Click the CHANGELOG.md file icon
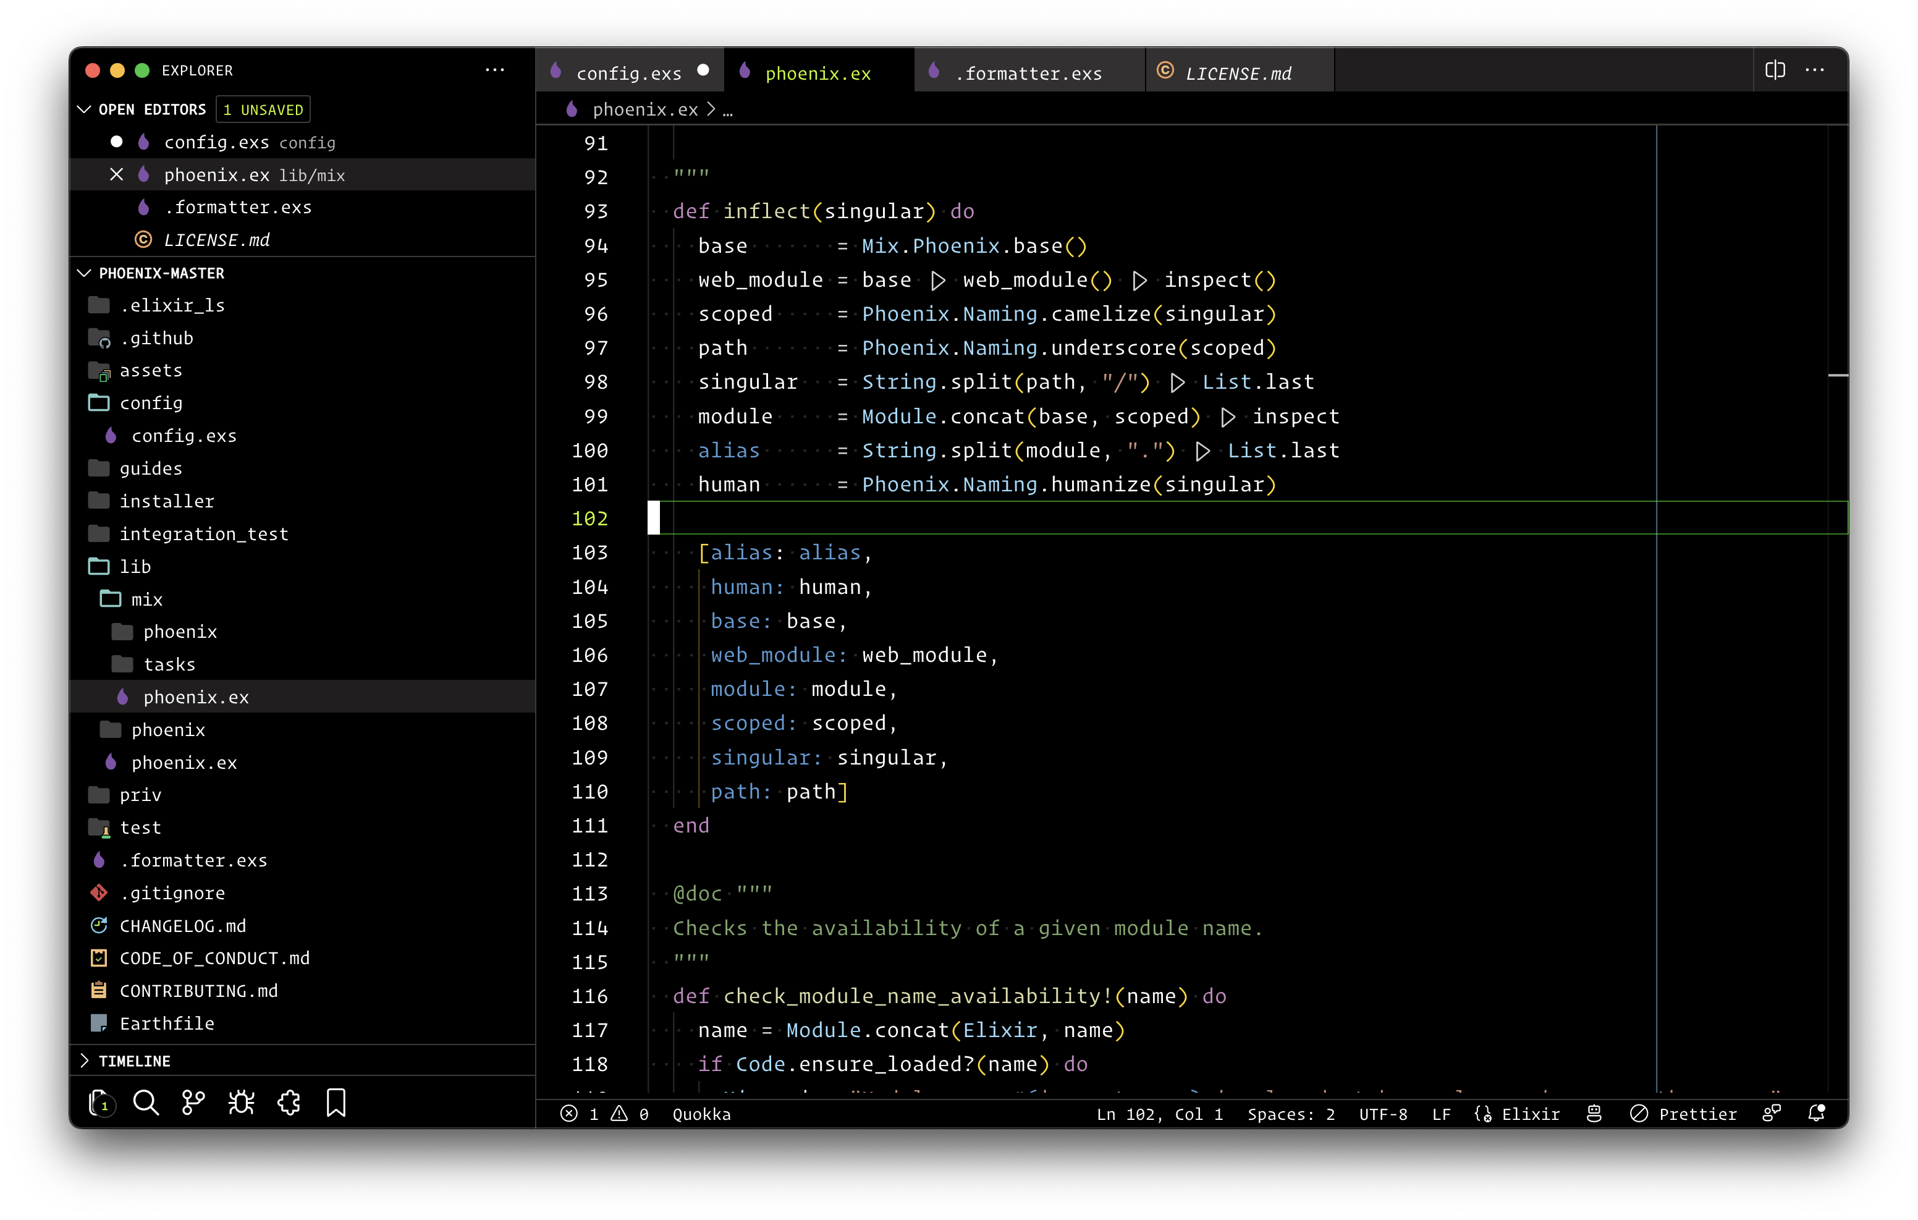 tap(99, 926)
